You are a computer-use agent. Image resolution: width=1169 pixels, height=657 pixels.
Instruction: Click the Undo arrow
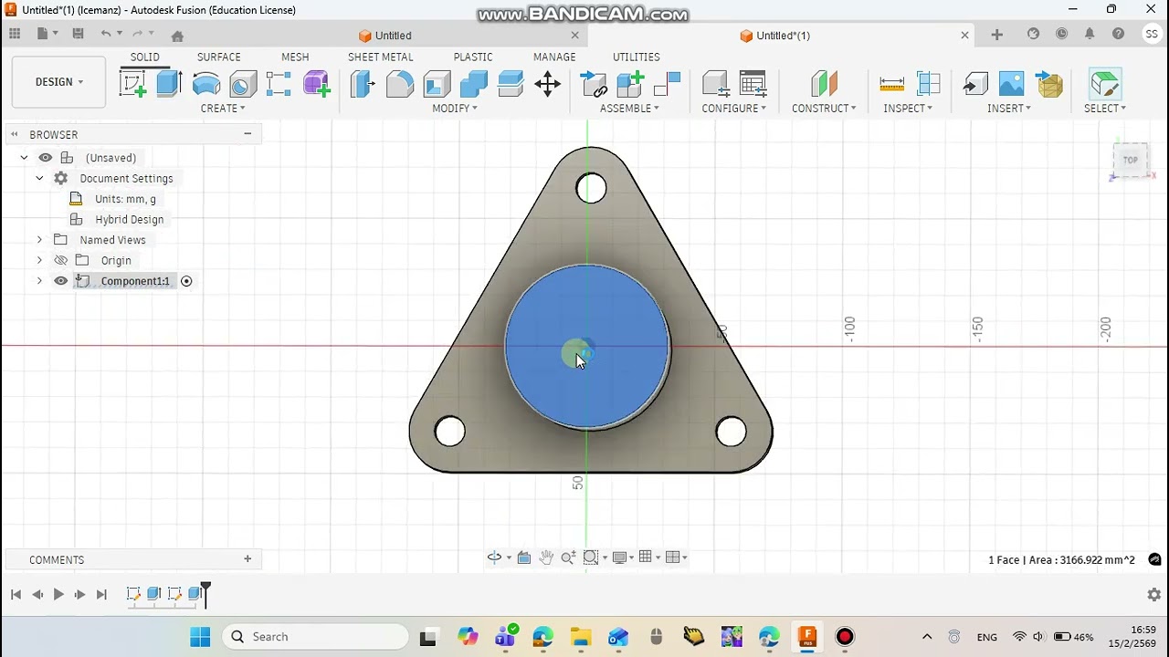[106, 34]
